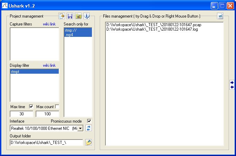The height and width of the screenshot is (156, 236).
Task: Disable Promiscuous mode checkbox
Action: point(89,121)
